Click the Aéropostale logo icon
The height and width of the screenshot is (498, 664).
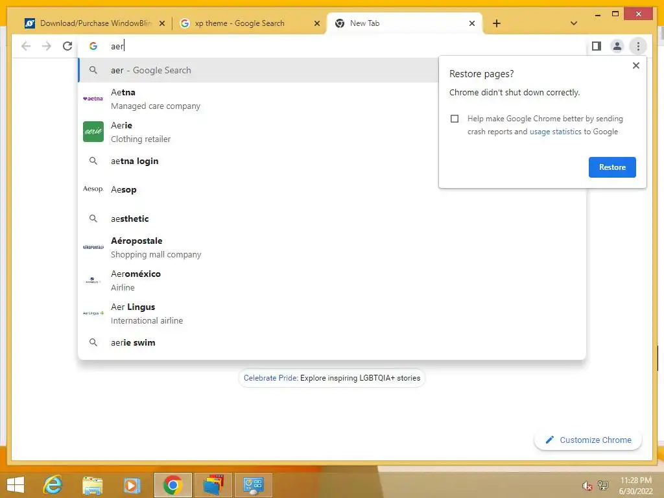(x=93, y=247)
